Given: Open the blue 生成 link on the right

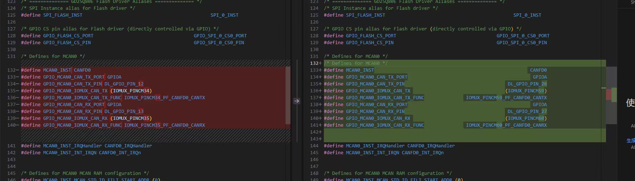Looking at the screenshot, I should click(631, 140).
